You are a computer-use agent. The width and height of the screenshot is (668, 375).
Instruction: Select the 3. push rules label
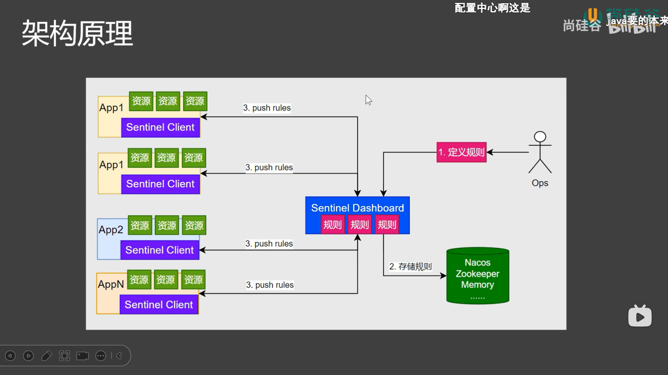(267, 108)
